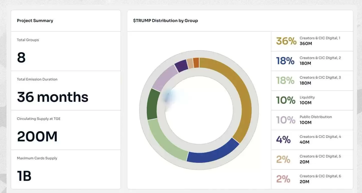Screen dimensions: 362x193
Task: Select the dark green Liquidity chart segment
Action: (152, 105)
